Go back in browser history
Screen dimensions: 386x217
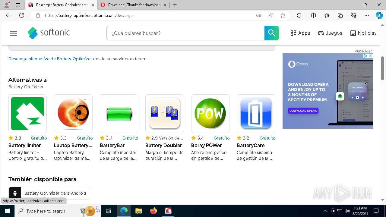click(8, 15)
